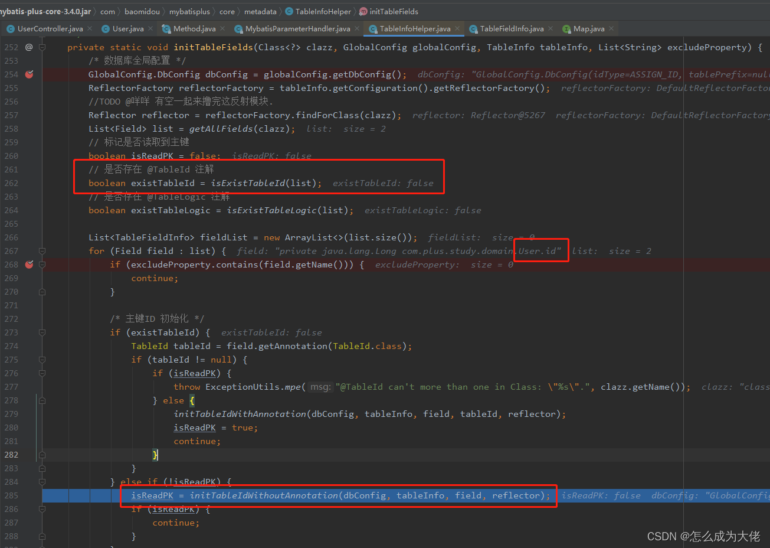Close the TableFieldInfo.java tab
The width and height of the screenshot is (770, 548).
point(551,28)
